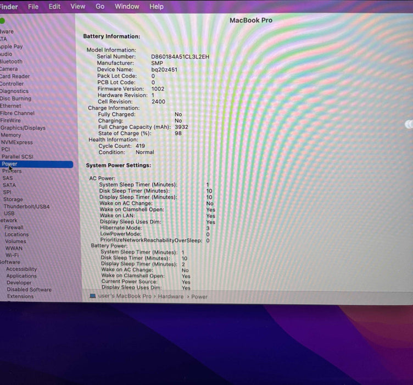This screenshot has width=413, height=385.
Task: Open the Go menu
Action: 100,7
